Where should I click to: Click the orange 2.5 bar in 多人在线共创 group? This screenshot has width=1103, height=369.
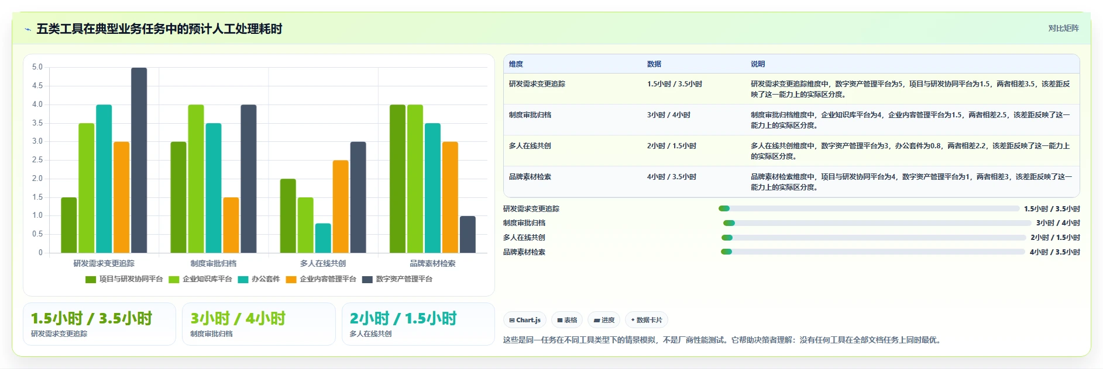(341, 207)
